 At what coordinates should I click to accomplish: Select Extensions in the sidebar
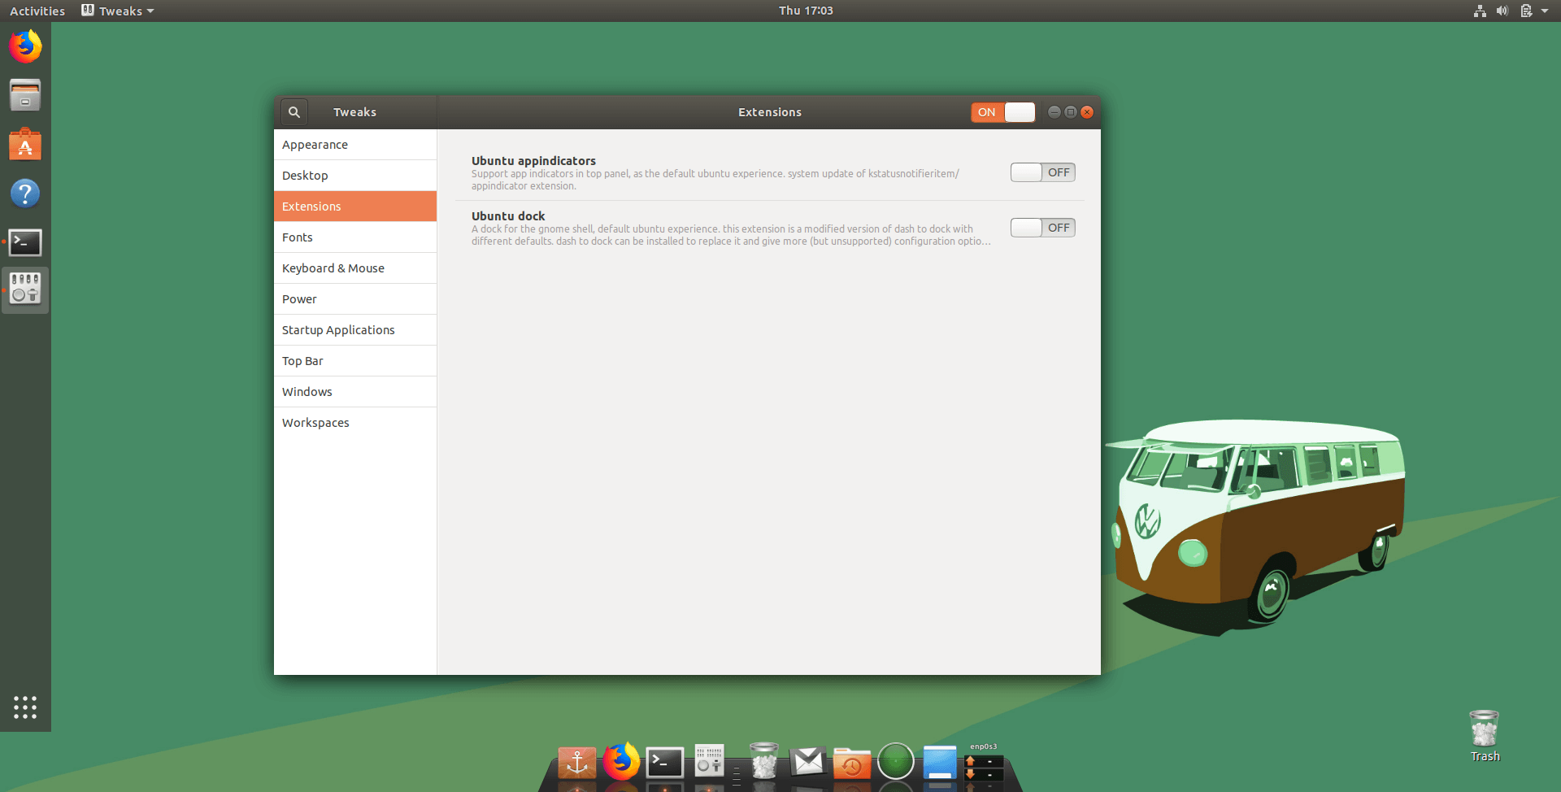click(x=355, y=207)
